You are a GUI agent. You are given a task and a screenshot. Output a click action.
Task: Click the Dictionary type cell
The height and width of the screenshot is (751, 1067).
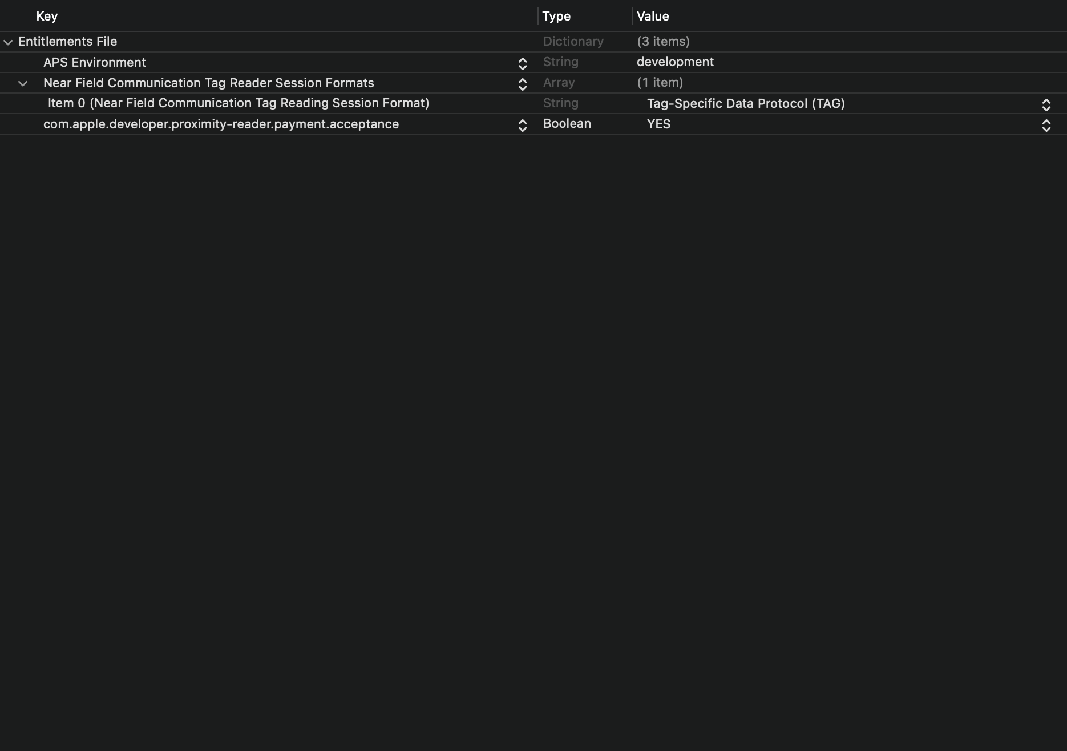tap(573, 41)
